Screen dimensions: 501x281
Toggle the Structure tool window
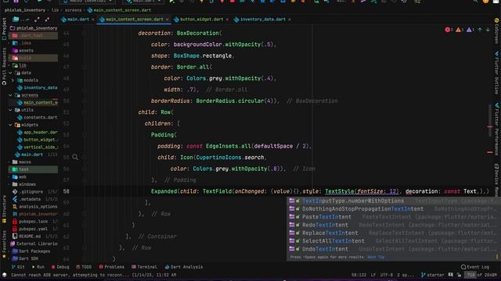(x=4, y=208)
